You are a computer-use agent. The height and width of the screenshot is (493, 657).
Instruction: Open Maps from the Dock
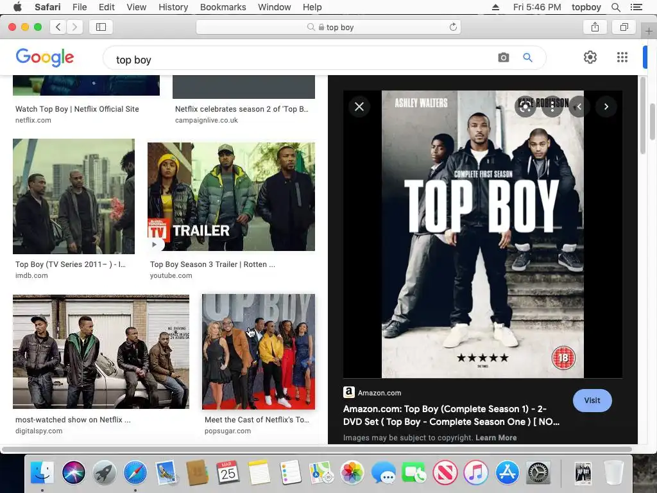tap(321, 472)
